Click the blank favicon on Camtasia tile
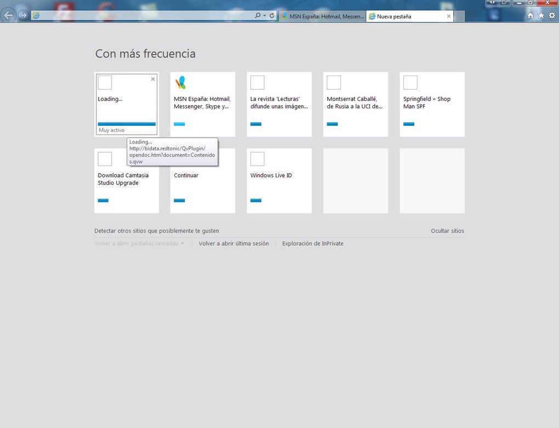 click(x=105, y=159)
